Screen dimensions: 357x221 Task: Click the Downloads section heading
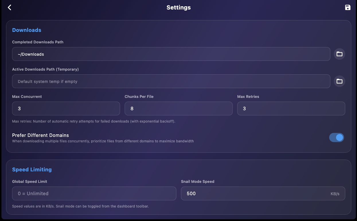click(x=26, y=30)
